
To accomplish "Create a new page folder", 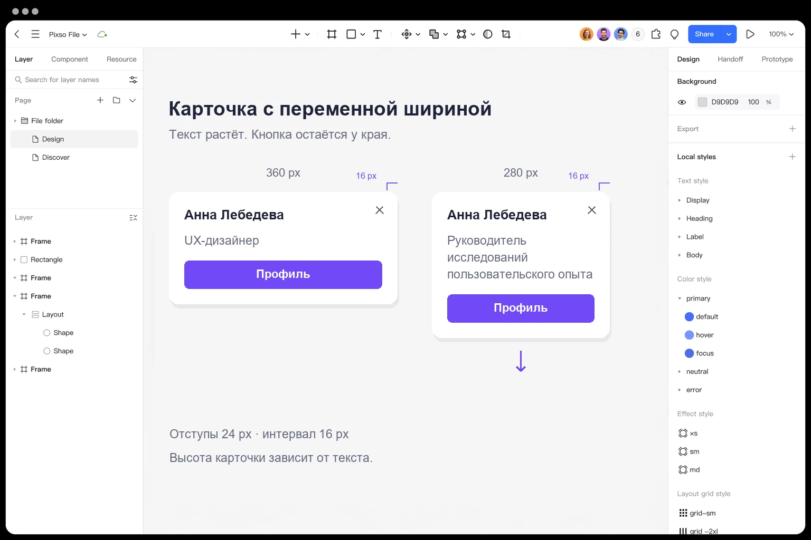I will [x=117, y=100].
